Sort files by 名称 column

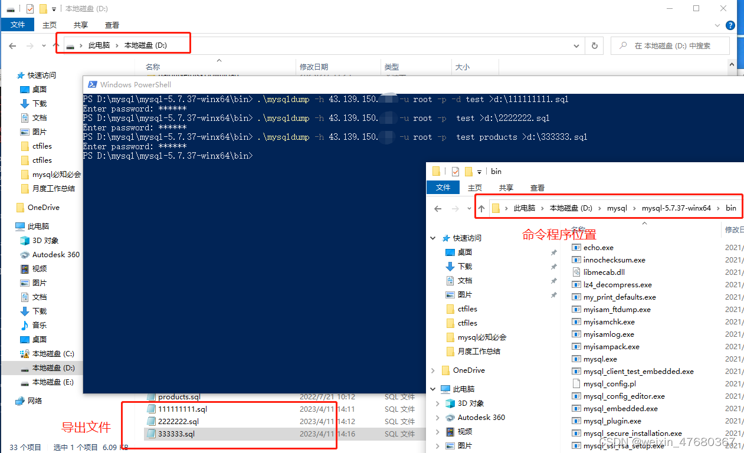[153, 67]
